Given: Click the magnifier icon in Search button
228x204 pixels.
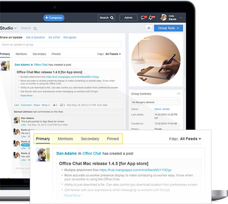Looking at the screenshot, I should coord(112,18).
